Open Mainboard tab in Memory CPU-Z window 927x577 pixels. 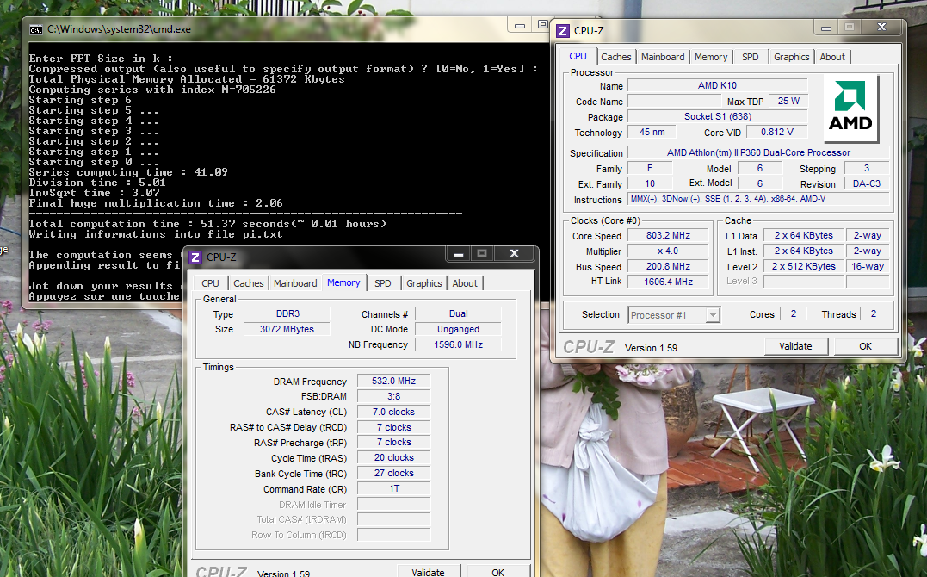tap(295, 283)
